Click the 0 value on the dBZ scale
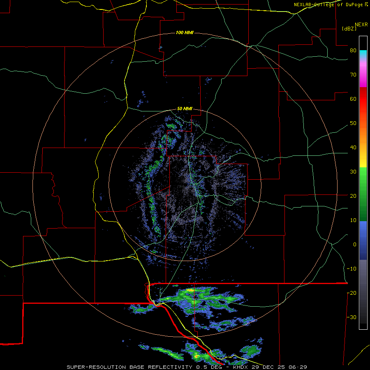Screen dimensions: 370x370 pyautogui.click(x=355, y=245)
